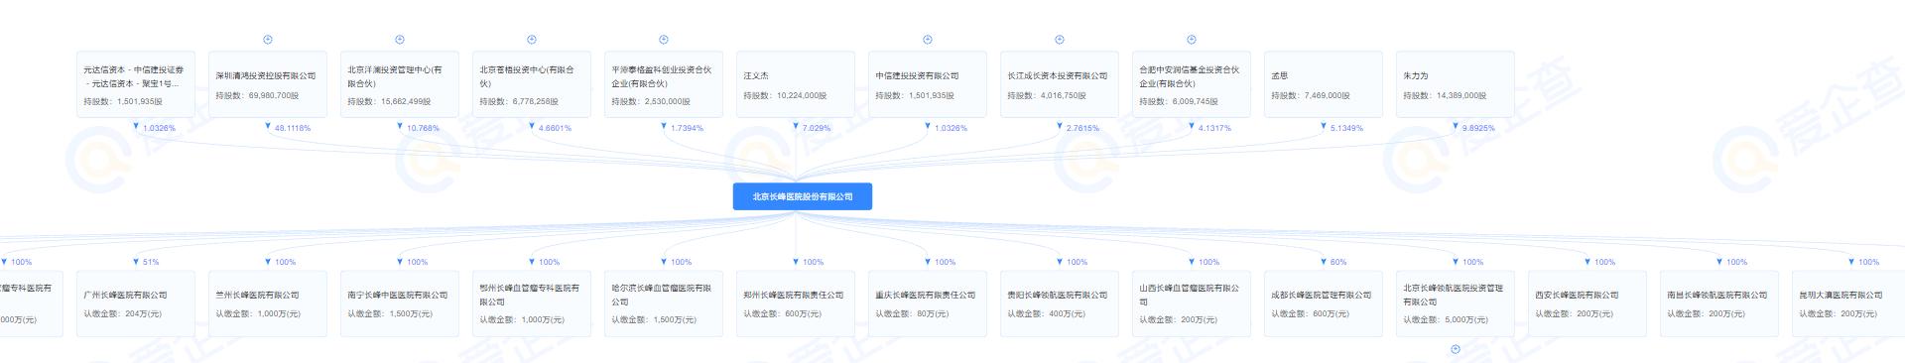Open subsidiary card 郑州长峰医院有限责任公司
The image size is (1905, 363).
[x=796, y=303]
